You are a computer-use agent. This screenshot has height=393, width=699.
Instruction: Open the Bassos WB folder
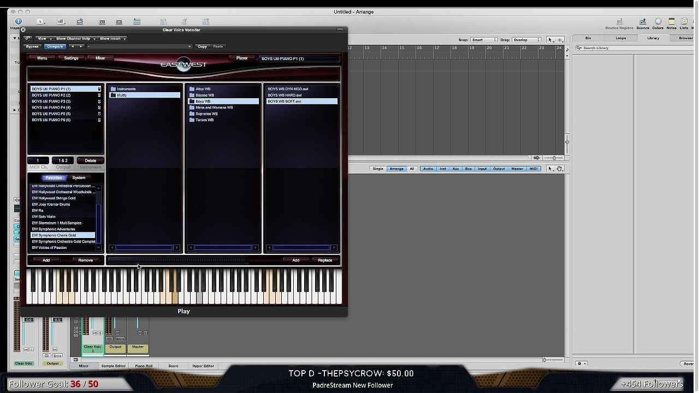coord(224,95)
